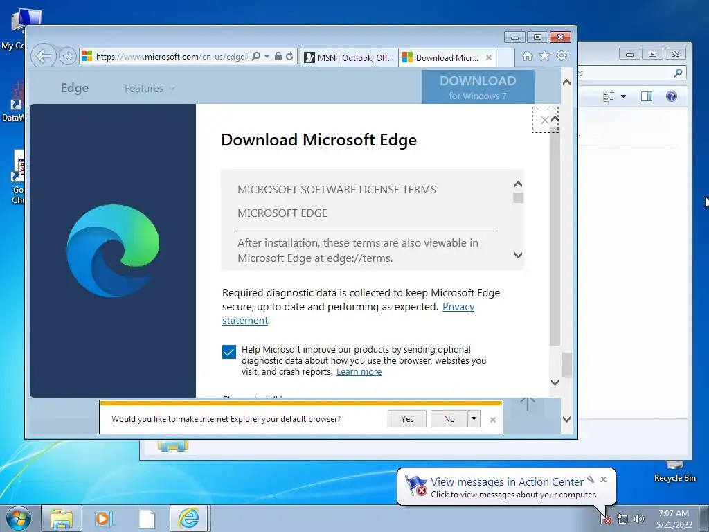Uncheck the optional diagnostic data checkbox
The height and width of the screenshot is (532, 709).
tap(228, 351)
